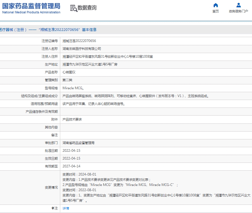
Task: Click the 管理类别 label
Action: (x=51, y=80)
